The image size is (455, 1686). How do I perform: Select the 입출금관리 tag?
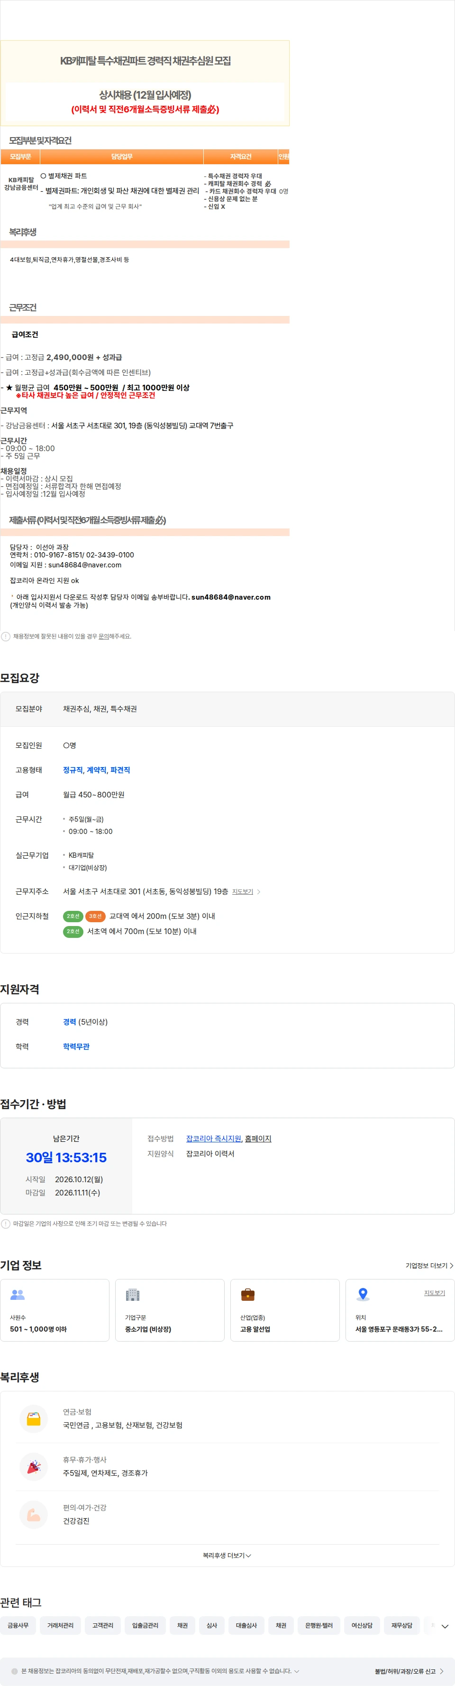(145, 1625)
